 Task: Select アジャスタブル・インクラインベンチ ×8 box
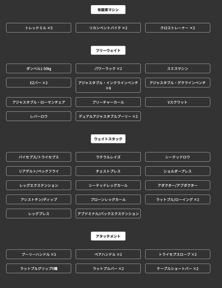tap(108, 85)
